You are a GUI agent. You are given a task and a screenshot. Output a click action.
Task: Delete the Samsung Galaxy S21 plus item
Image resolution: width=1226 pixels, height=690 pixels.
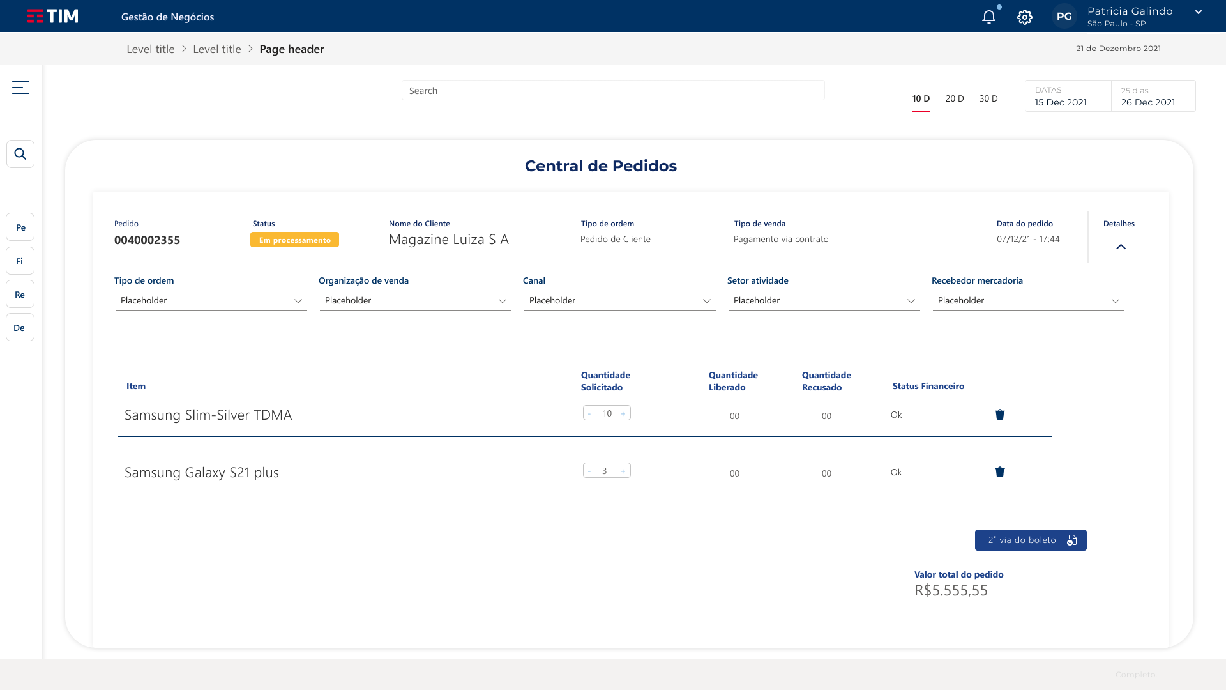1000,472
